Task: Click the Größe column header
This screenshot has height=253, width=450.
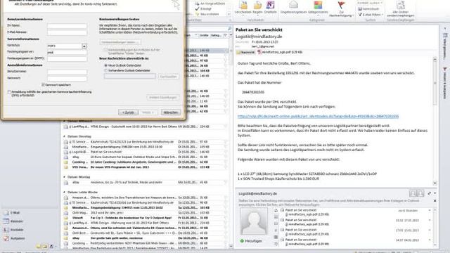Action: 204,35
